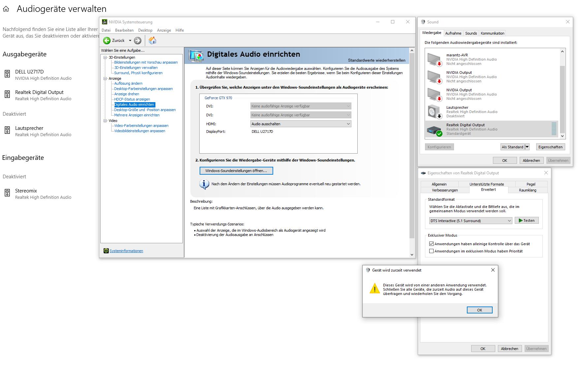Open the dropdown arrow next to Zurück
The width and height of the screenshot is (585, 380).
pos(130,41)
